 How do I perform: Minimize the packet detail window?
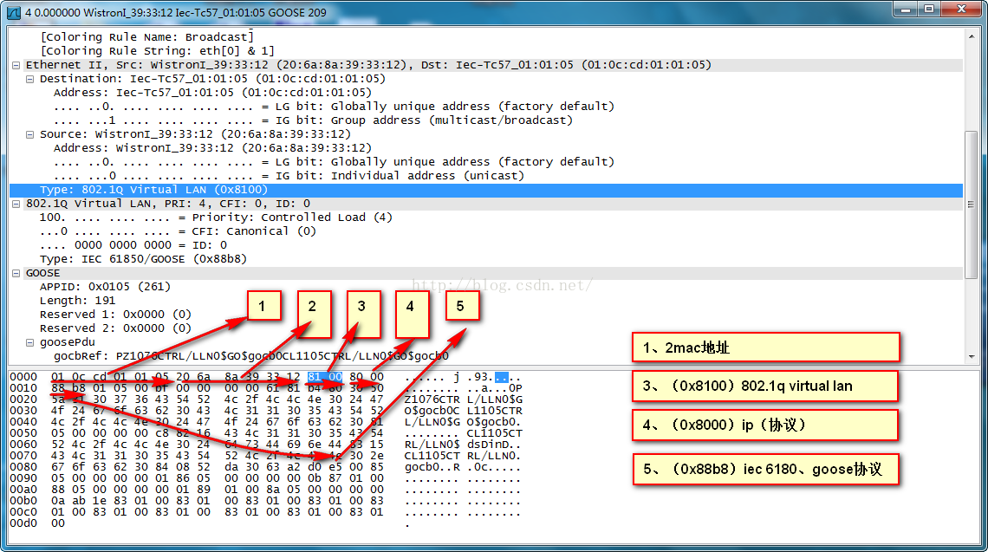click(x=906, y=10)
